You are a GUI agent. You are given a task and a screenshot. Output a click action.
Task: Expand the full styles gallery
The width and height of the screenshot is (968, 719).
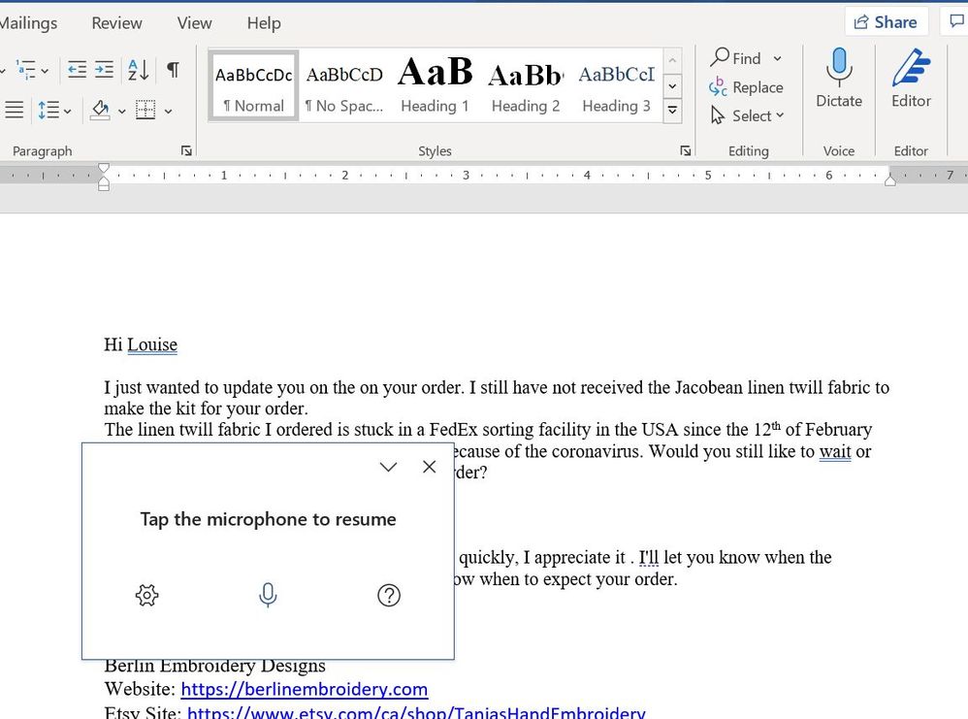pos(672,112)
